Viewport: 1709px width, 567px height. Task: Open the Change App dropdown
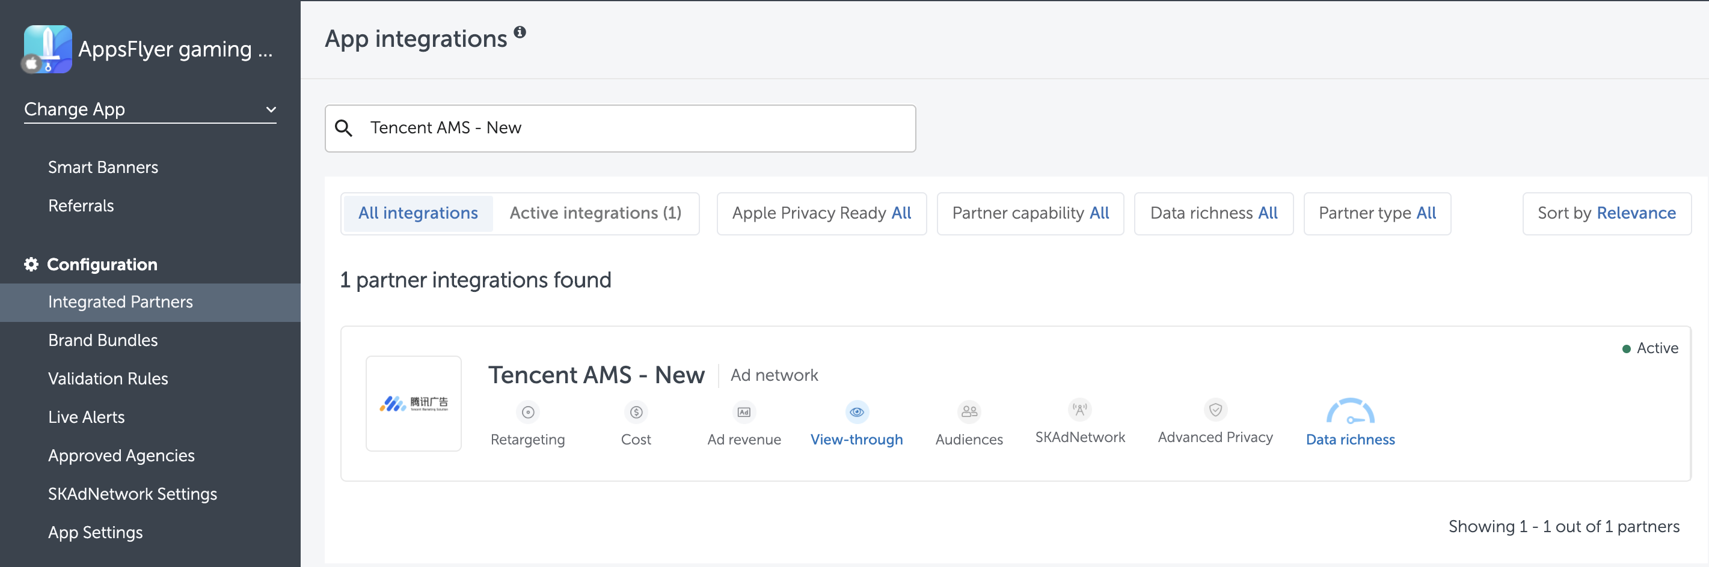pos(150,109)
